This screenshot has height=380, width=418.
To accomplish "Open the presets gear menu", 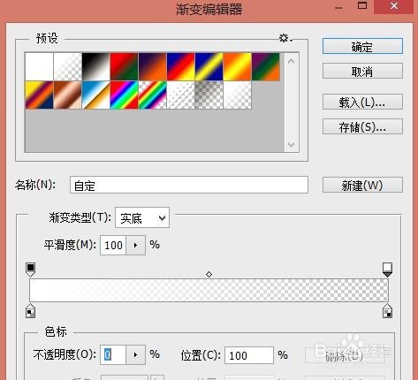I will click(x=285, y=38).
